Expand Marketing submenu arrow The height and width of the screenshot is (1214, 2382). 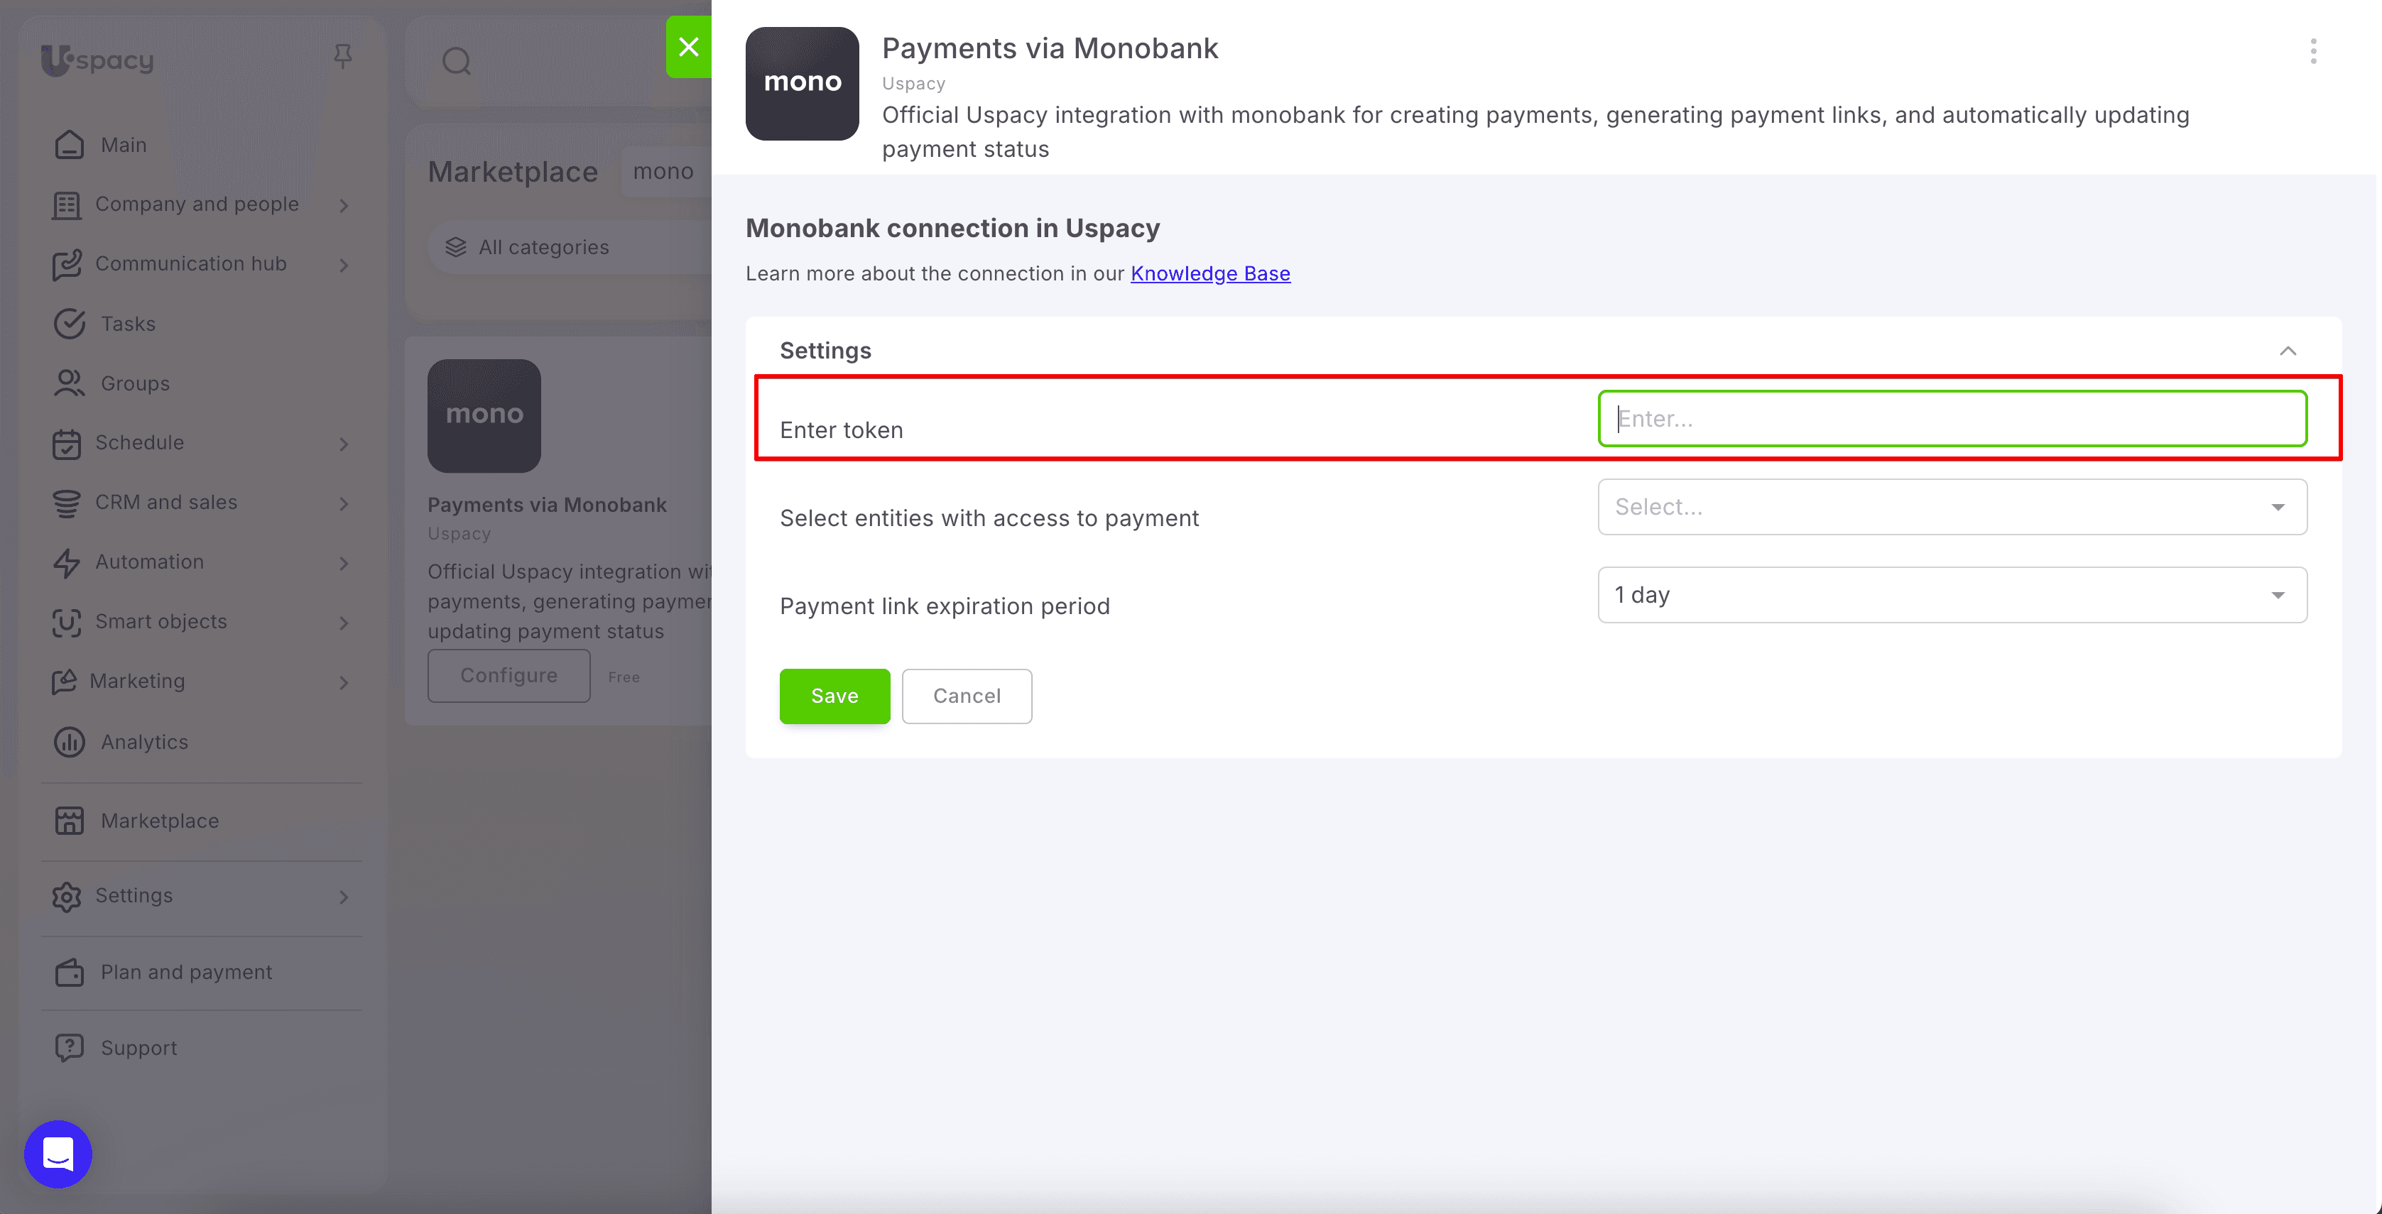pyautogui.click(x=344, y=682)
